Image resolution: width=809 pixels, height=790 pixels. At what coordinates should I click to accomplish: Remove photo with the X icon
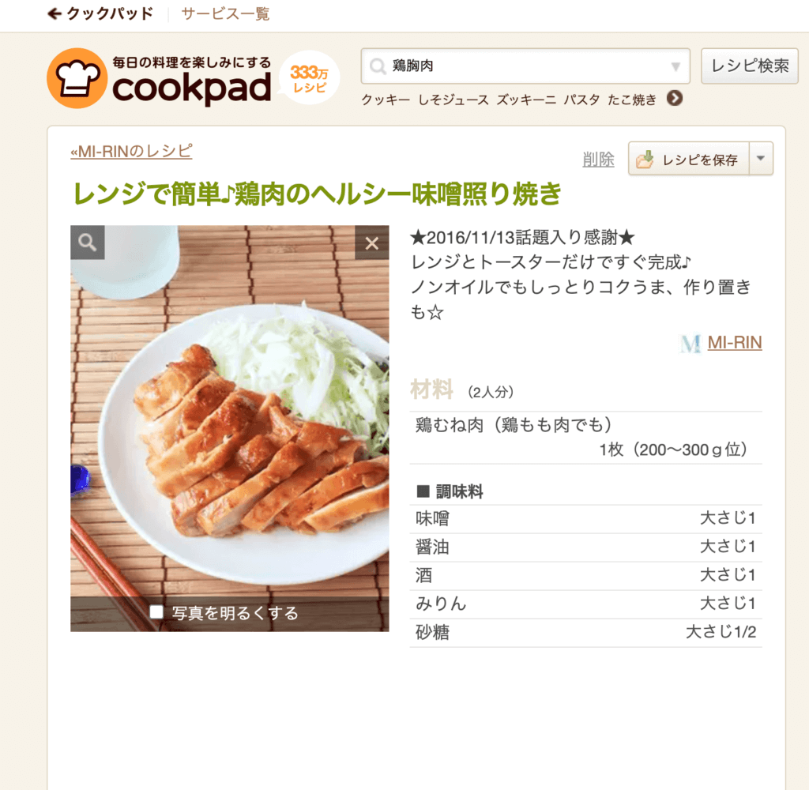point(372,243)
